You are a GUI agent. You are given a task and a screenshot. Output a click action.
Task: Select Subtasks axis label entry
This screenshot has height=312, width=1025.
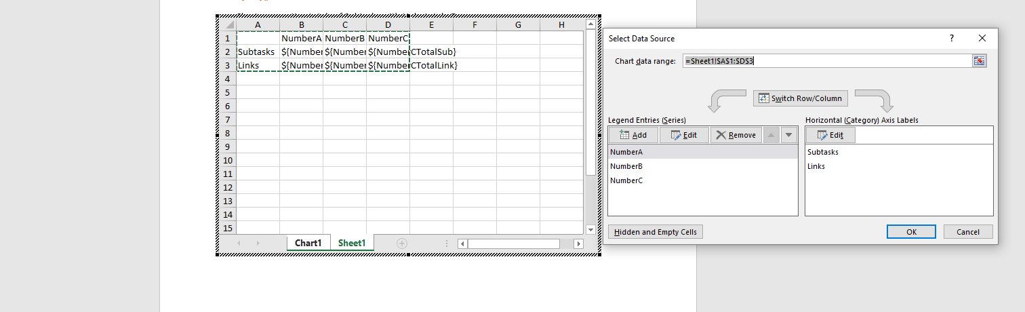pyautogui.click(x=823, y=152)
